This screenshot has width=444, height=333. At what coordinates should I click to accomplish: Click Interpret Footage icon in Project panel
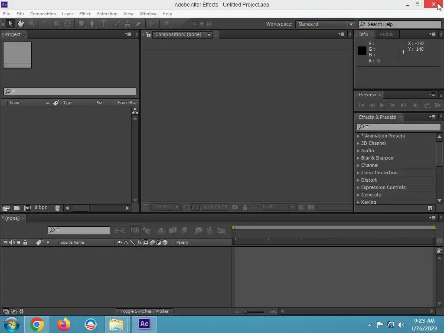pyautogui.click(x=6, y=208)
